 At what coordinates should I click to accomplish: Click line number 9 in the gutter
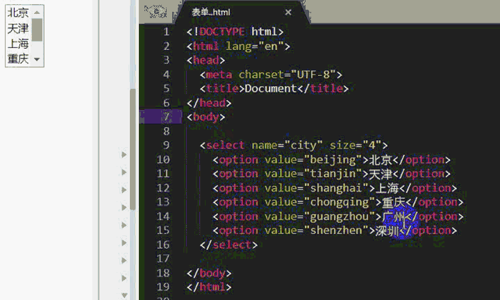click(x=166, y=145)
